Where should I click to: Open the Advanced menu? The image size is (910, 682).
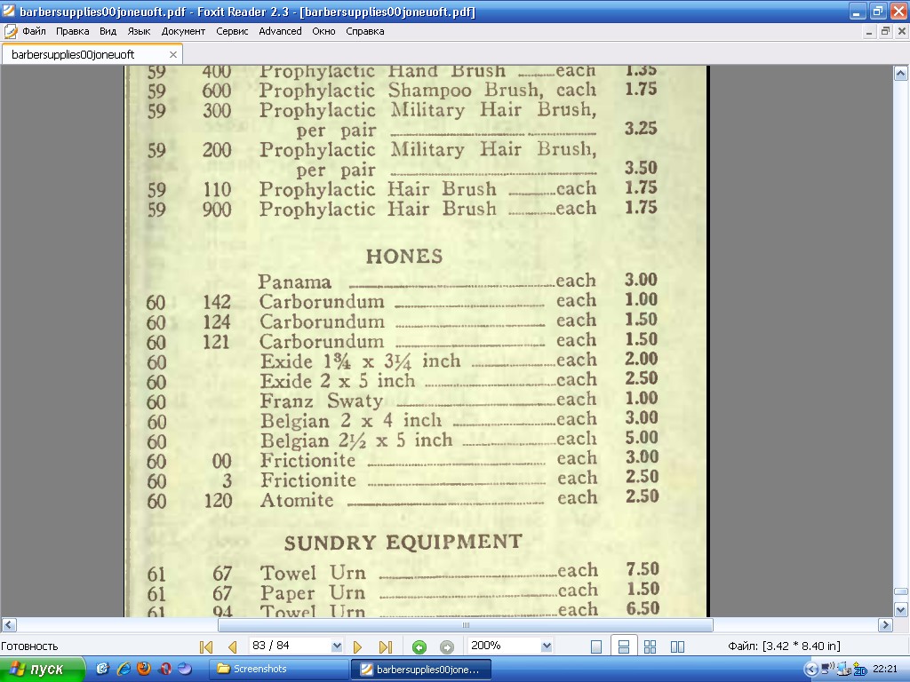click(x=280, y=31)
